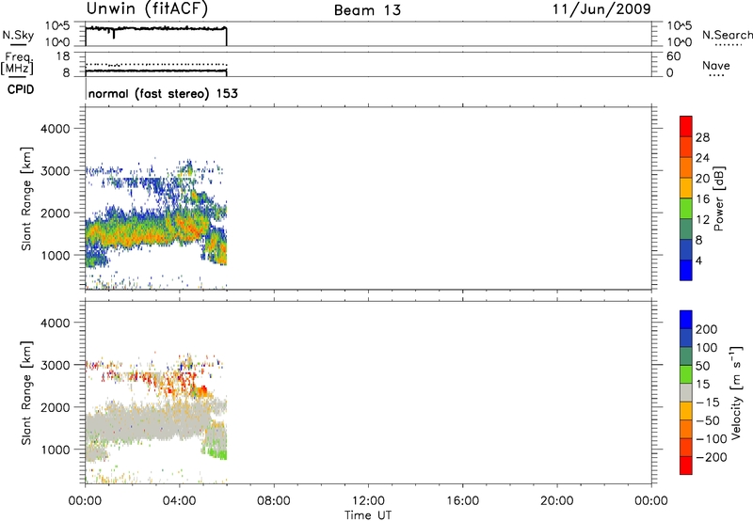Viewport: 753px width, 521px height.
Task: Click velocity panel 'Slant Range [km]' label
Action: point(26,393)
